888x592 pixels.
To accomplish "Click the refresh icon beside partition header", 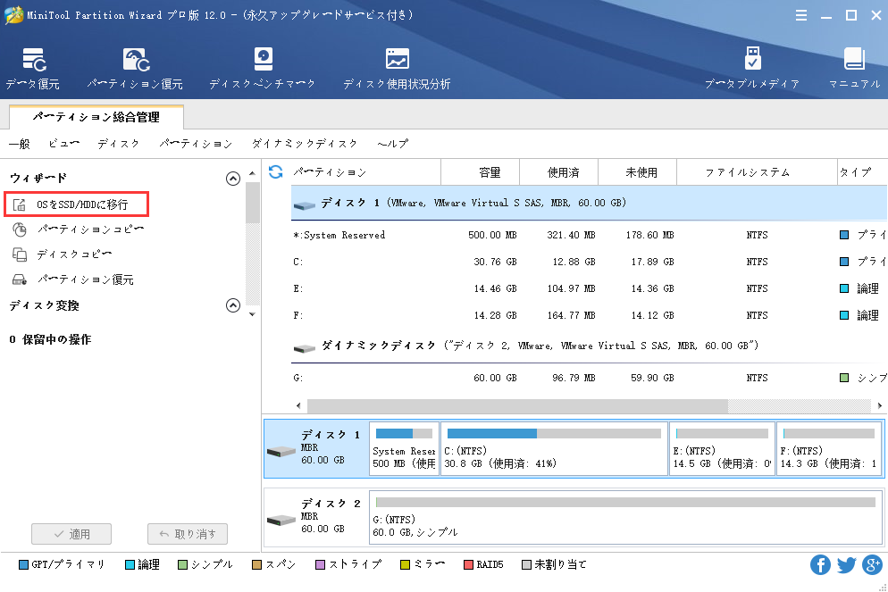I will (276, 171).
